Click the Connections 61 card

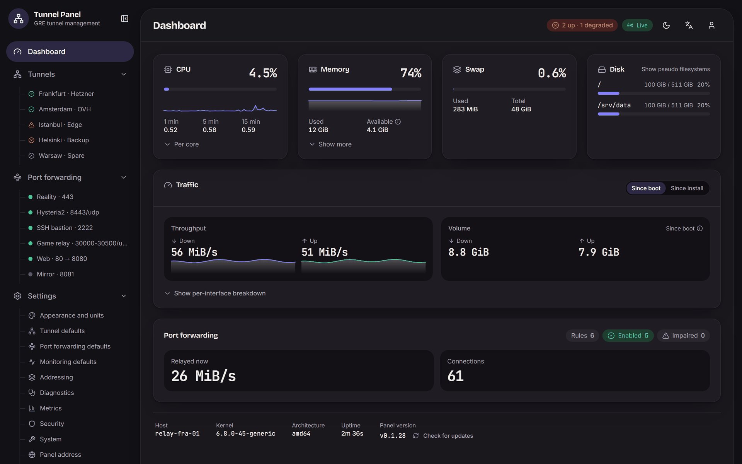coord(575,371)
